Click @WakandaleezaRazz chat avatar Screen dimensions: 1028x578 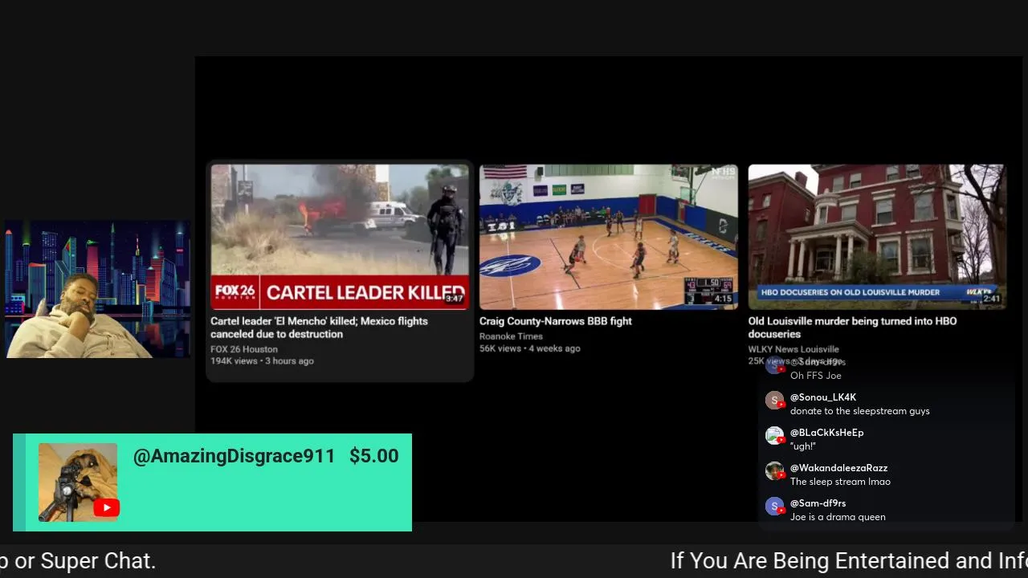point(774,470)
